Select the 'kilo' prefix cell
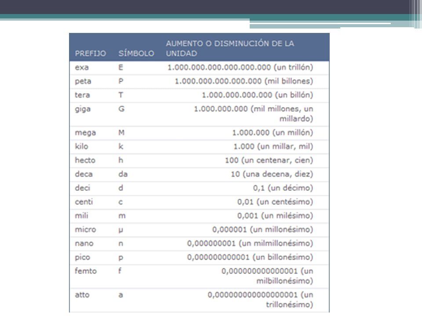The image size is (422, 316). (82, 147)
